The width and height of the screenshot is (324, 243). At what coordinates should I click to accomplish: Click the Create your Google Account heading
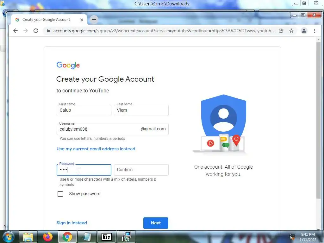point(105,79)
